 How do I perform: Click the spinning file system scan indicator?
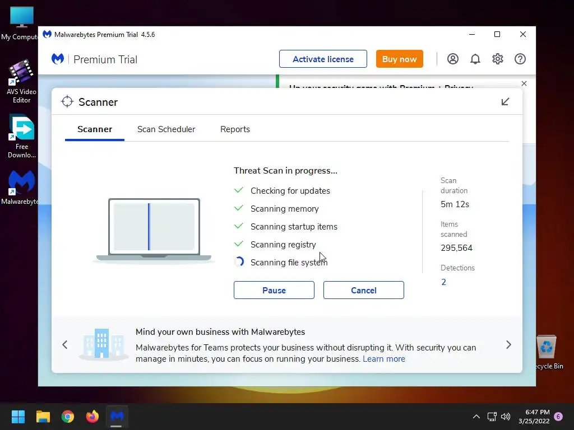pyautogui.click(x=239, y=262)
